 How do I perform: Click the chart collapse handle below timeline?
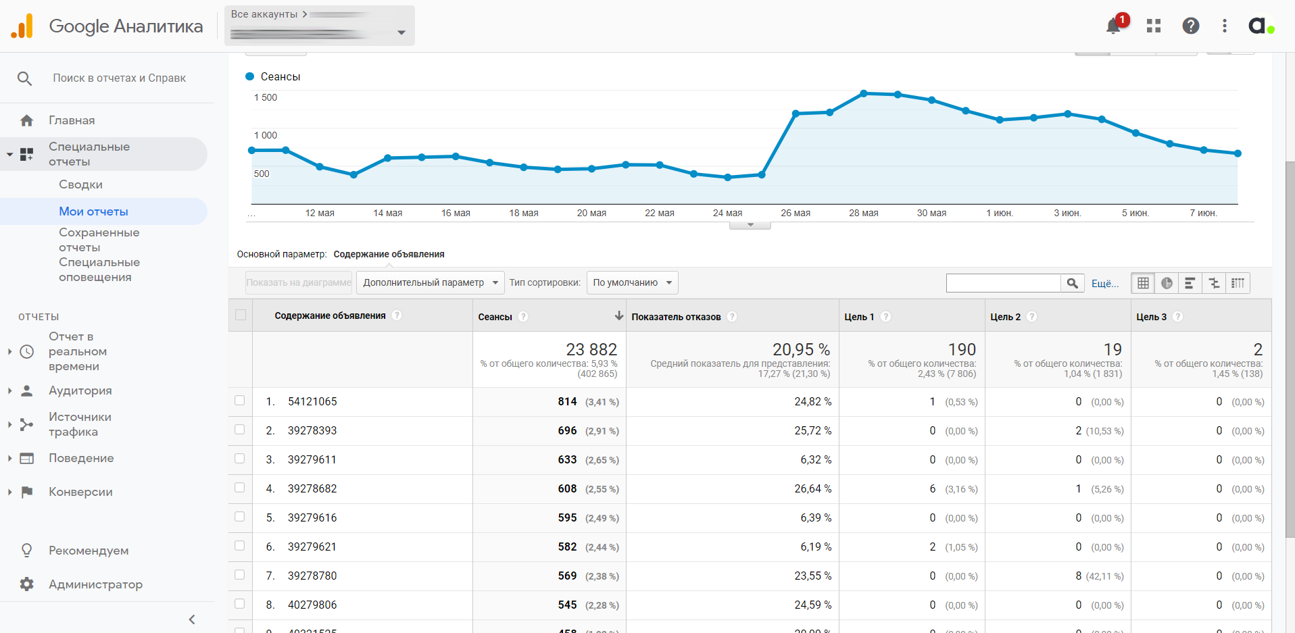pyautogui.click(x=750, y=225)
